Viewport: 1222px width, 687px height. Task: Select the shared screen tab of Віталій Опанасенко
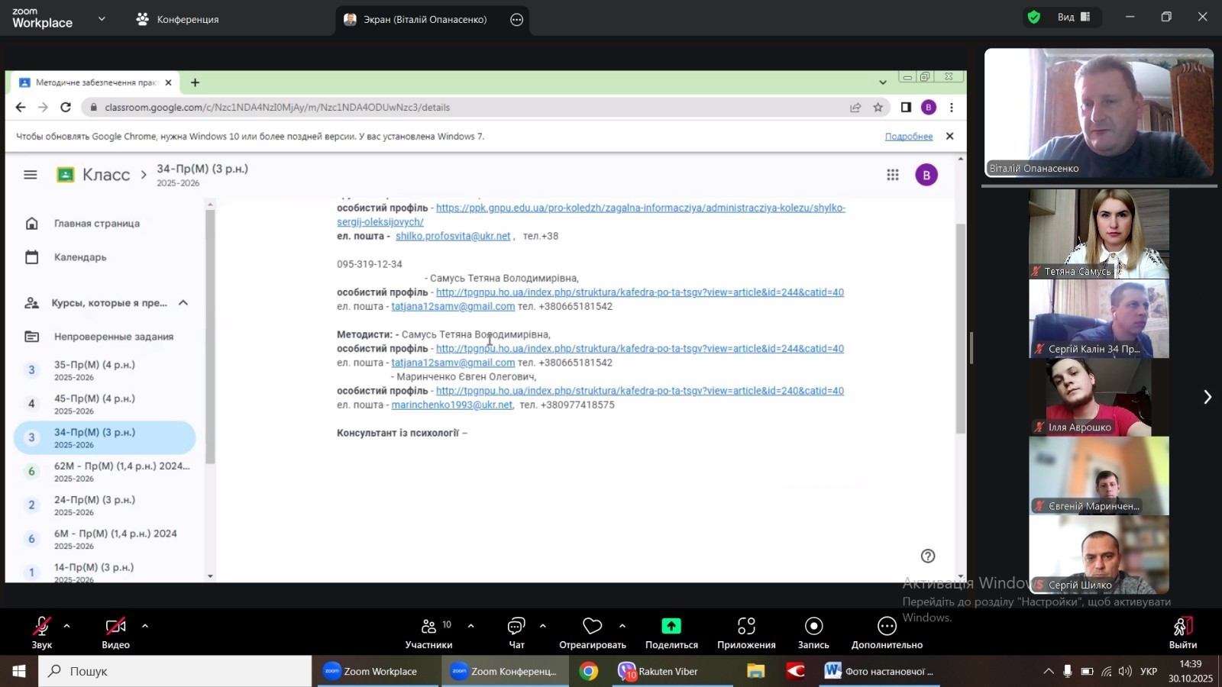click(x=416, y=20)
